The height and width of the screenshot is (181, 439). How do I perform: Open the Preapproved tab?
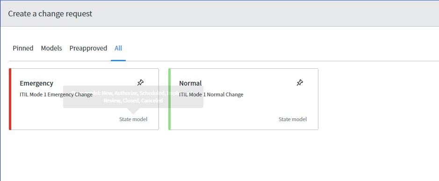point(88,48)
